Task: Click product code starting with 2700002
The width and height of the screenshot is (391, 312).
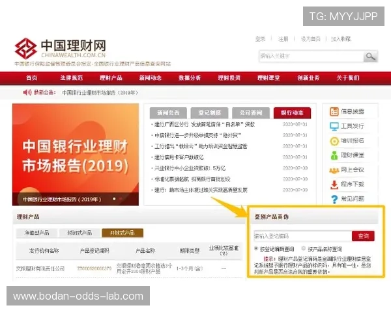Action: tap(94, 268)
